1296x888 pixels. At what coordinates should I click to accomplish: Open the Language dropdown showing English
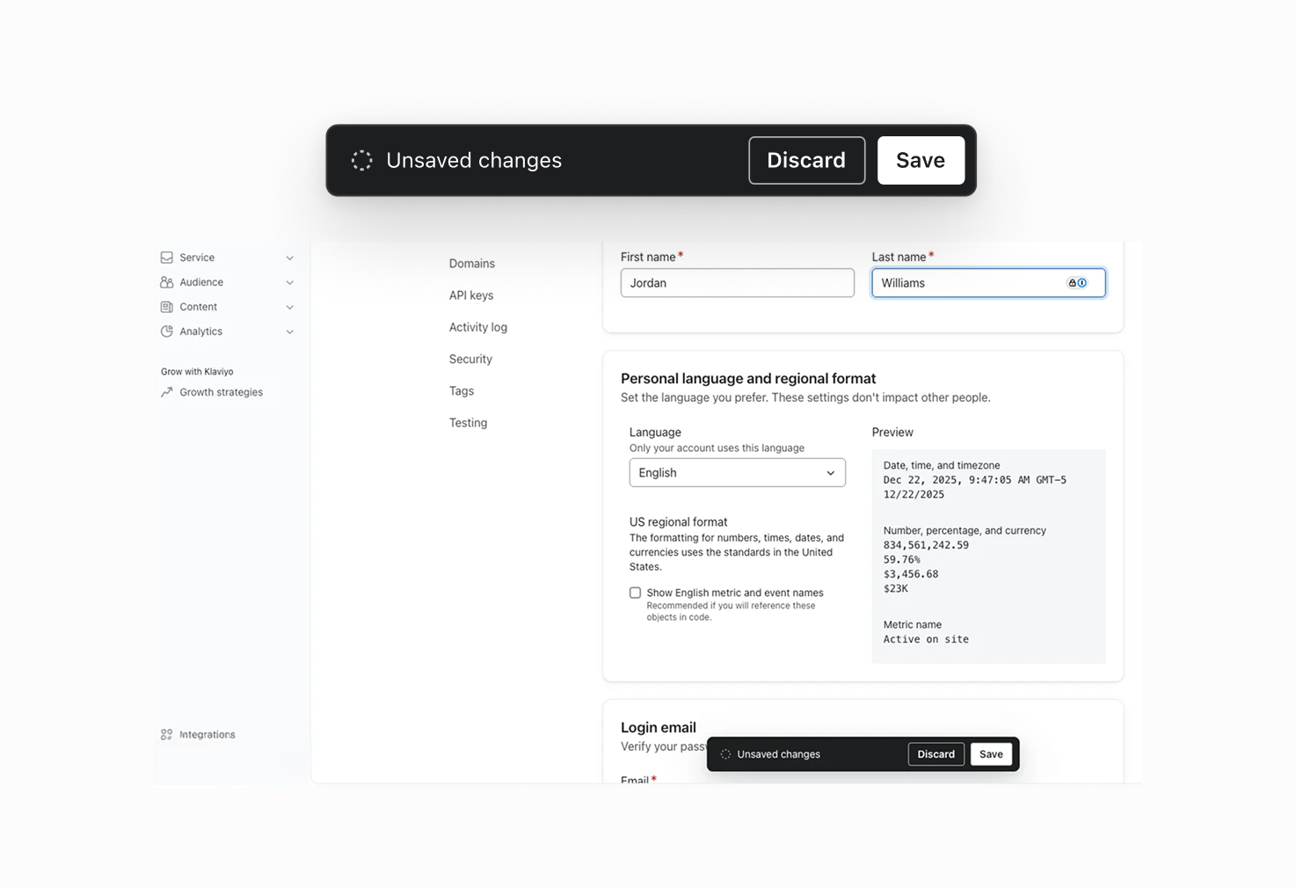point(738,472)
